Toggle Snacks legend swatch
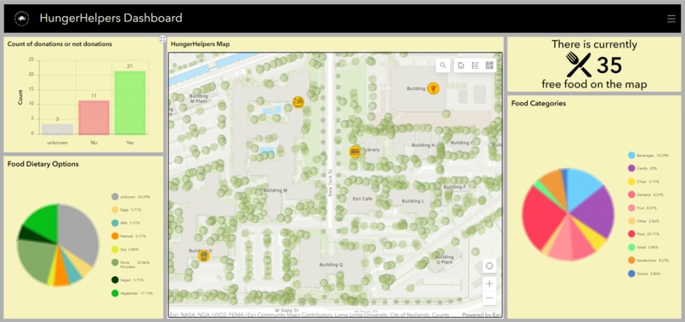685x322 pixels. click(x=631, y=274)
